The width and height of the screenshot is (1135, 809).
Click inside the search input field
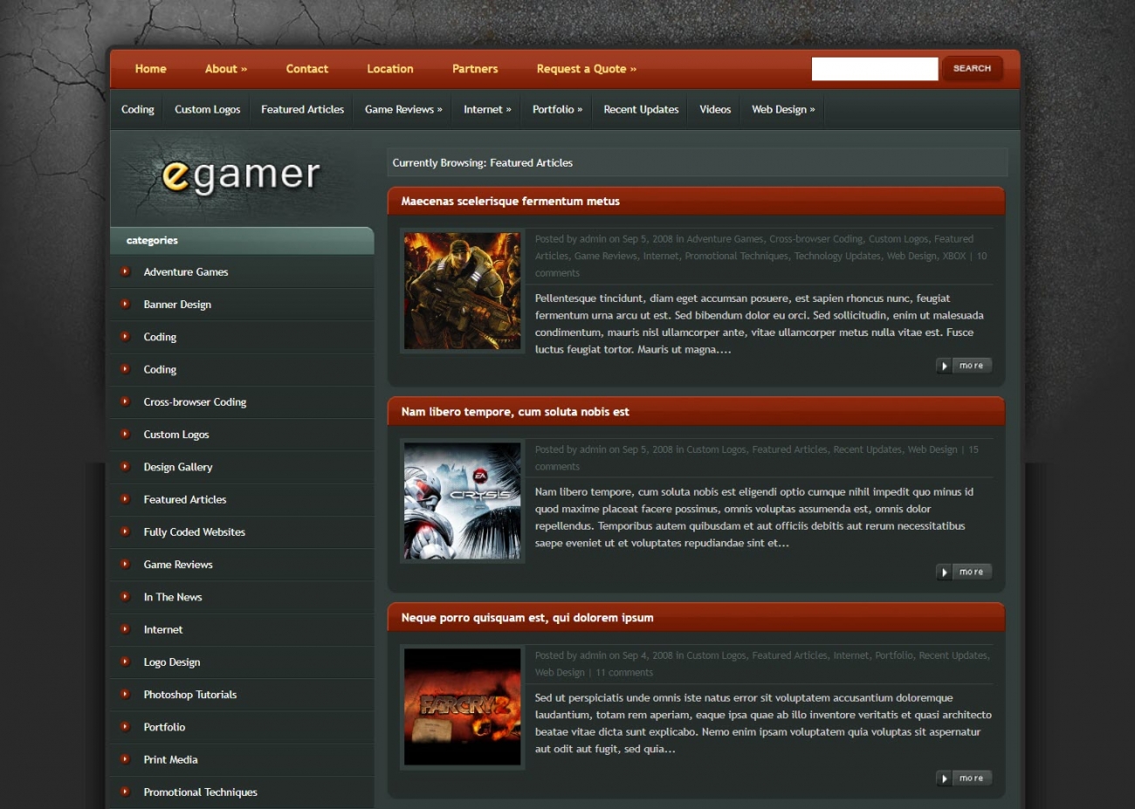point(874,67)
